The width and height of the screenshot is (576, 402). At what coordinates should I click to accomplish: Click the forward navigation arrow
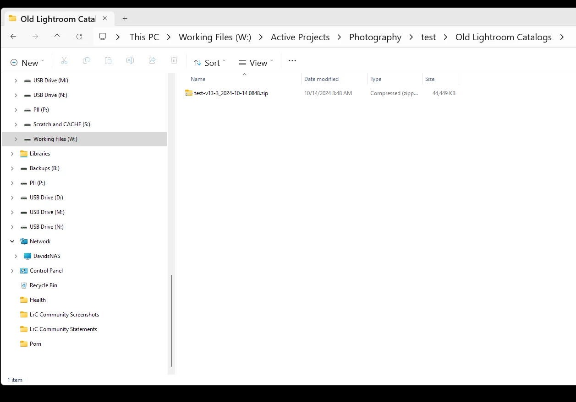click(x=35, y=37)
